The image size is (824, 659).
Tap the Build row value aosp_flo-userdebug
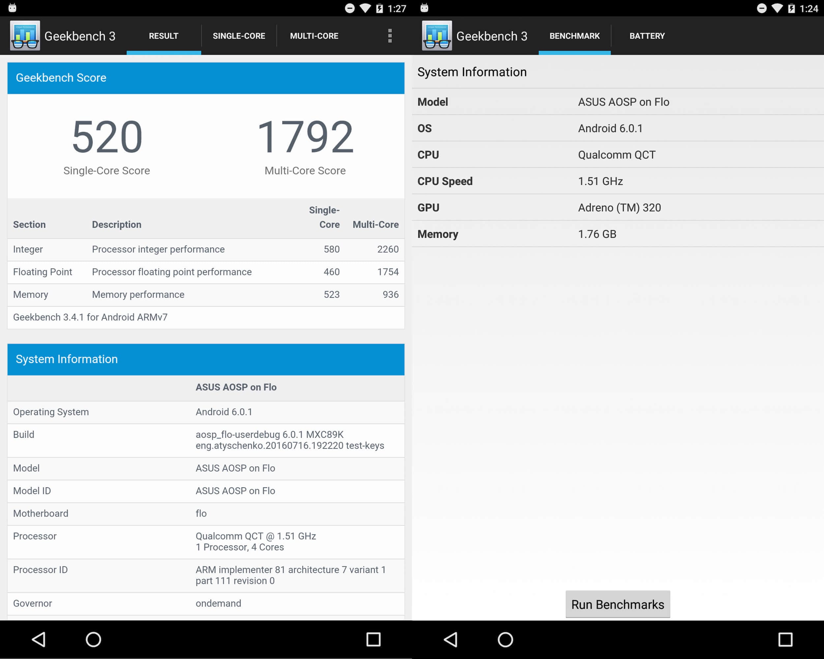coord(289,440)
